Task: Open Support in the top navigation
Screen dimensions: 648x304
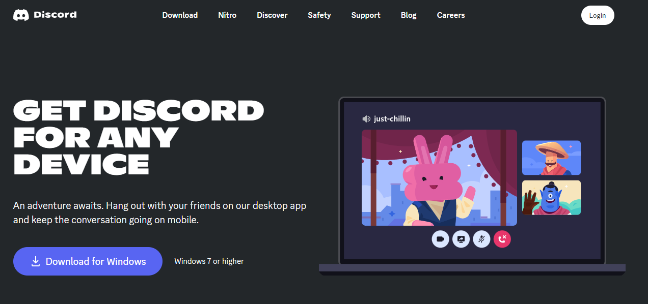Action: click(366, 15)
